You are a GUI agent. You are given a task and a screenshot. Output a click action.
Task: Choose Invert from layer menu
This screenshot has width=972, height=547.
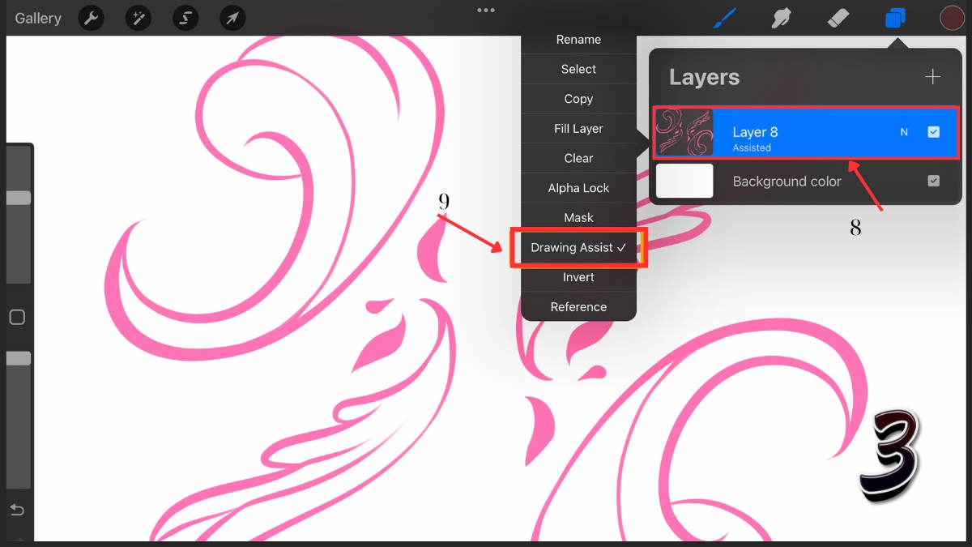[578, 277]
